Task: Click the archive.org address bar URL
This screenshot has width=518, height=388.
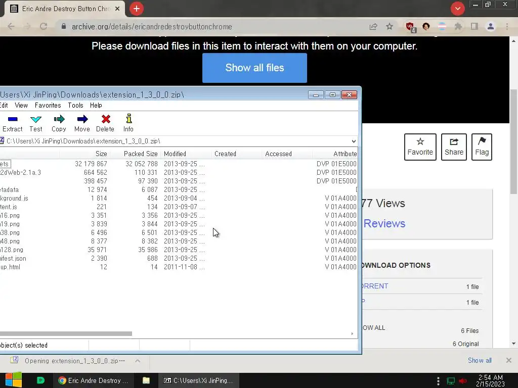Action: pos(152,26)
